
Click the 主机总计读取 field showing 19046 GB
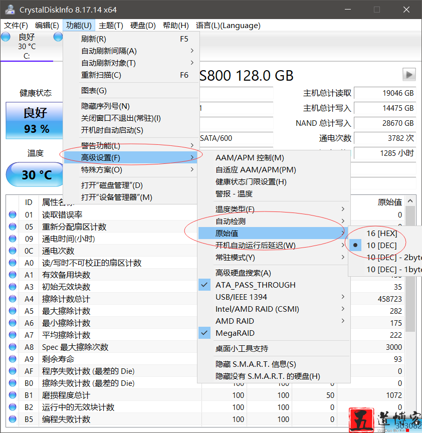[385, 93]
